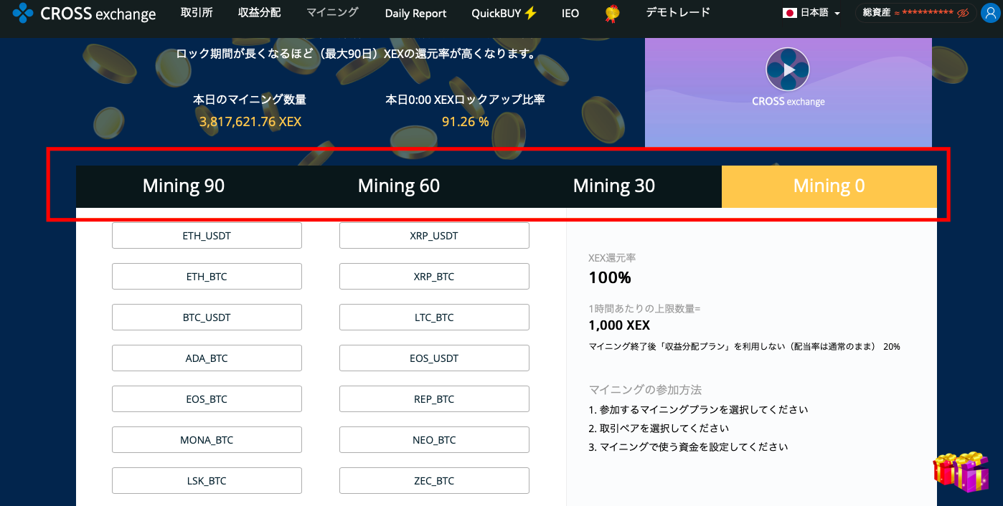Select ZEC_BTC pair
The height and width of the screenshot is (506, 1003).
click(x=434, y=480)
